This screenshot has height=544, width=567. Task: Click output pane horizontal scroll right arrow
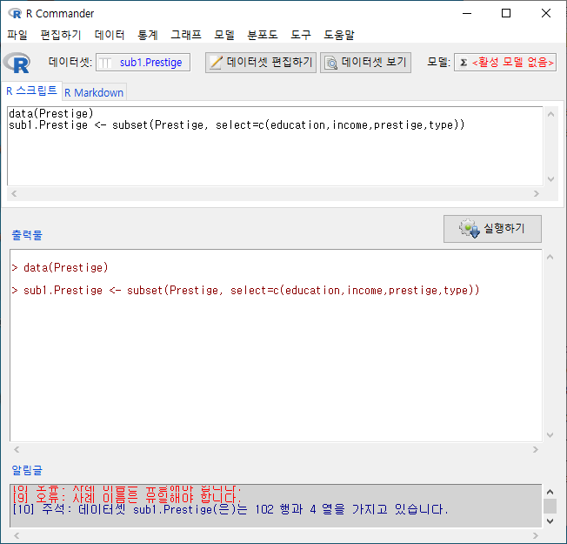[x=536, y=449]
